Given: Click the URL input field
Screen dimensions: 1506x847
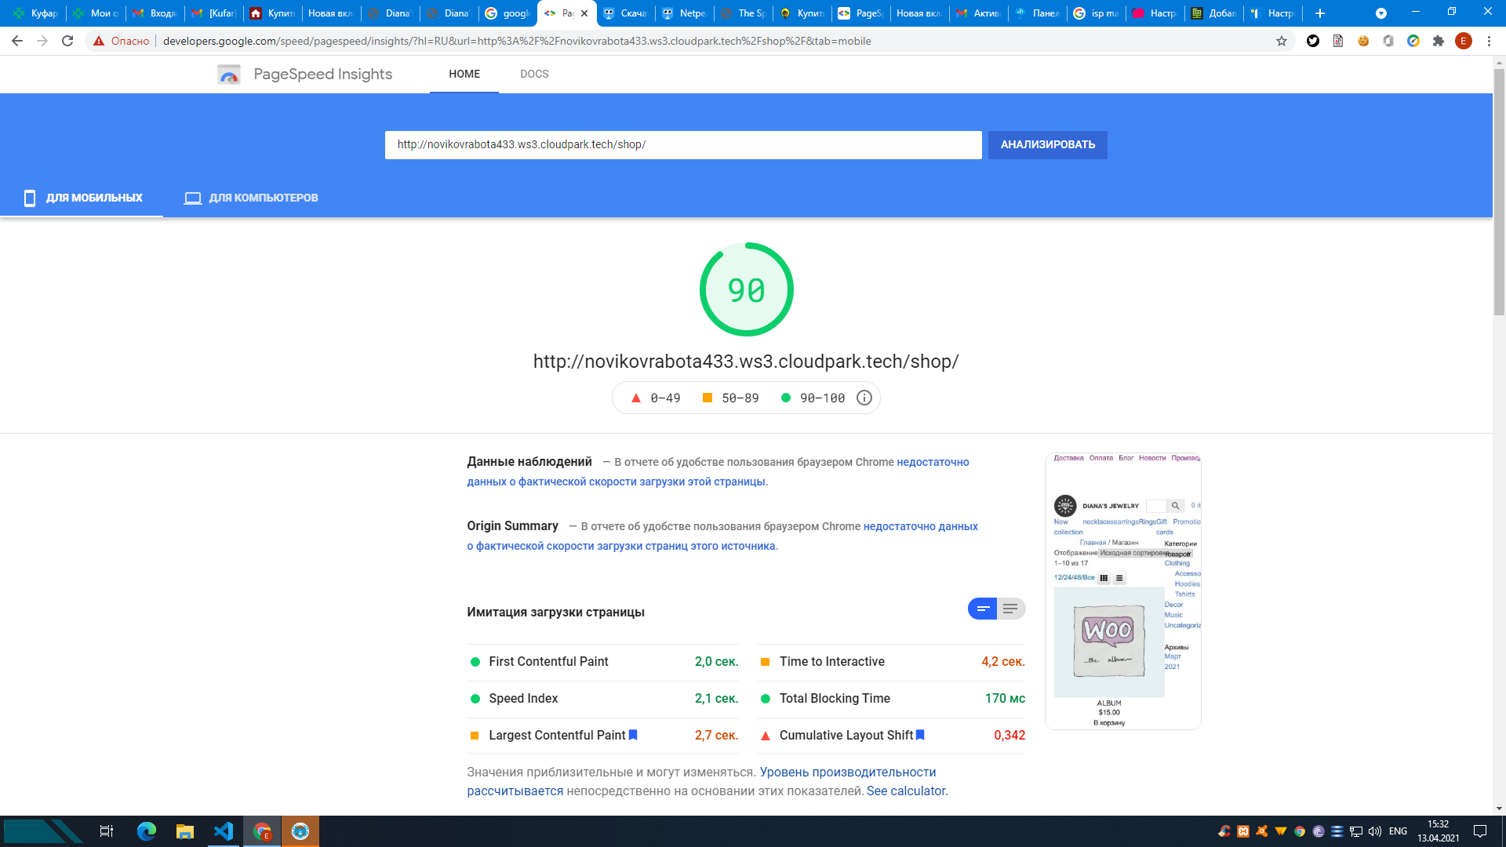Looking at the screenshot, I should click(683, 144).
